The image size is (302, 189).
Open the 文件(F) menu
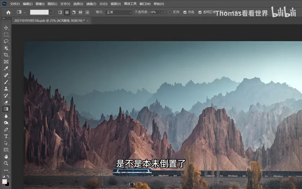[x=15, y=4]
